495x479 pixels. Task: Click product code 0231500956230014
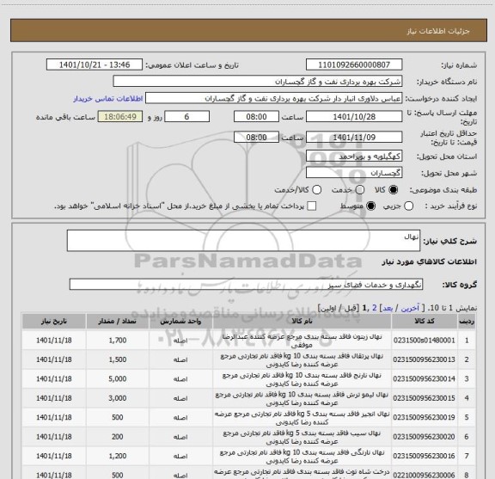[425, 379]
